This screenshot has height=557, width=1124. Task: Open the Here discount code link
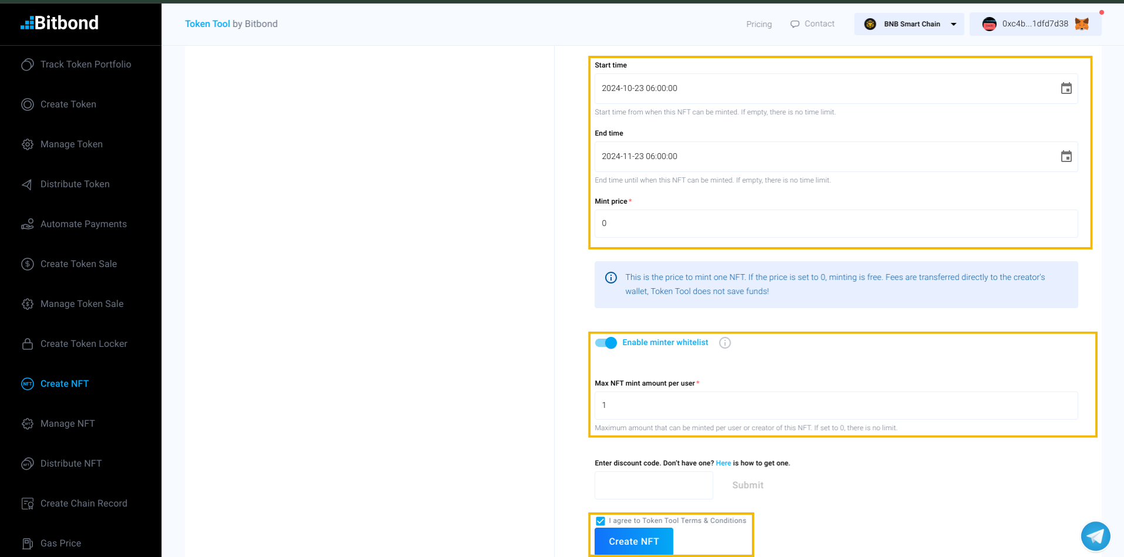pyautogui.click(x=723, y=463)
